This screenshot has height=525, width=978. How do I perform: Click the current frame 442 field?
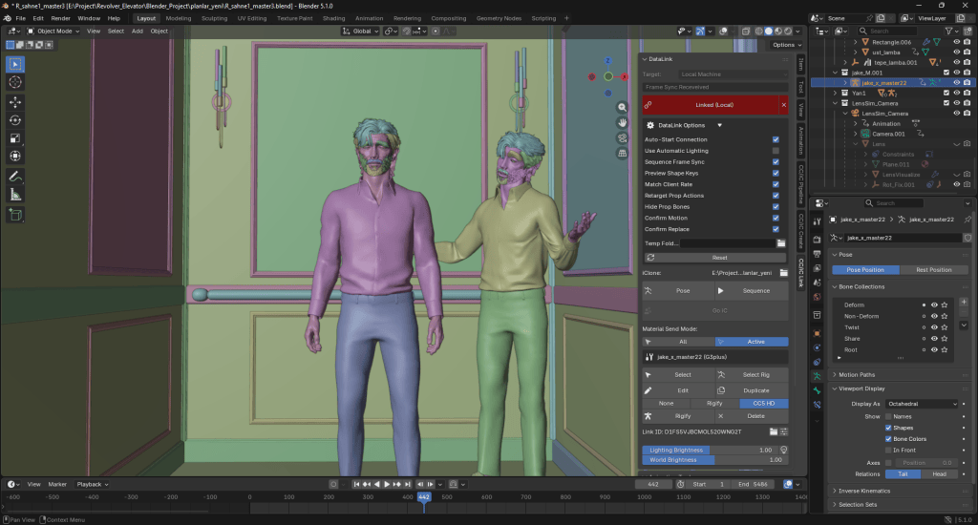[653, 485]
